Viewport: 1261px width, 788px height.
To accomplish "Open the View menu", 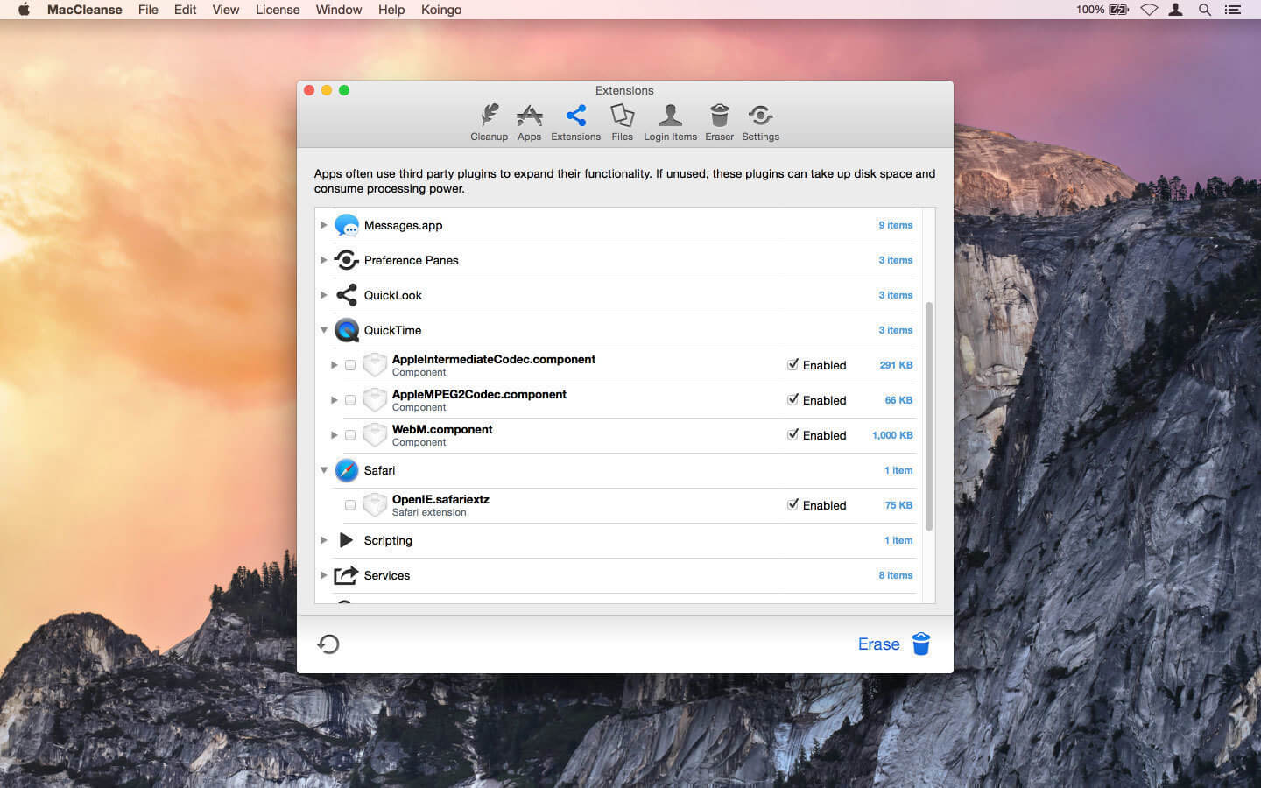I will (x=225, y=10).
